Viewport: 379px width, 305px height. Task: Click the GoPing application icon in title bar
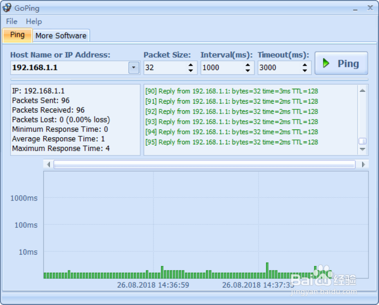tap(7, 8)
